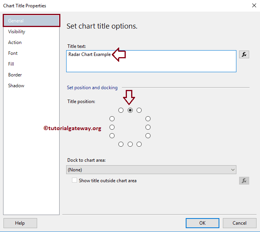Go to the Fill settings page
This screenshot has width=260, height=232.
(x=11, y=64)
